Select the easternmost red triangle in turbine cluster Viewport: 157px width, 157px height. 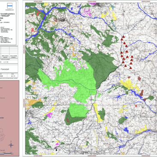coord(132,56)
